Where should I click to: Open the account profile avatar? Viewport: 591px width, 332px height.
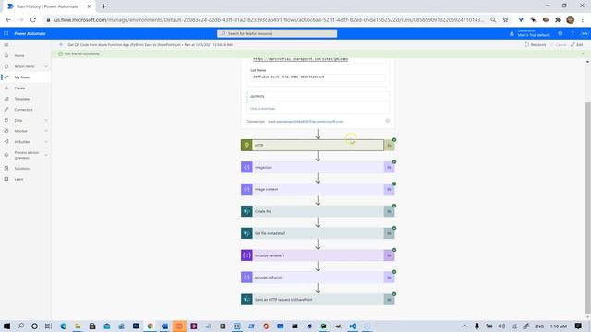584,33
